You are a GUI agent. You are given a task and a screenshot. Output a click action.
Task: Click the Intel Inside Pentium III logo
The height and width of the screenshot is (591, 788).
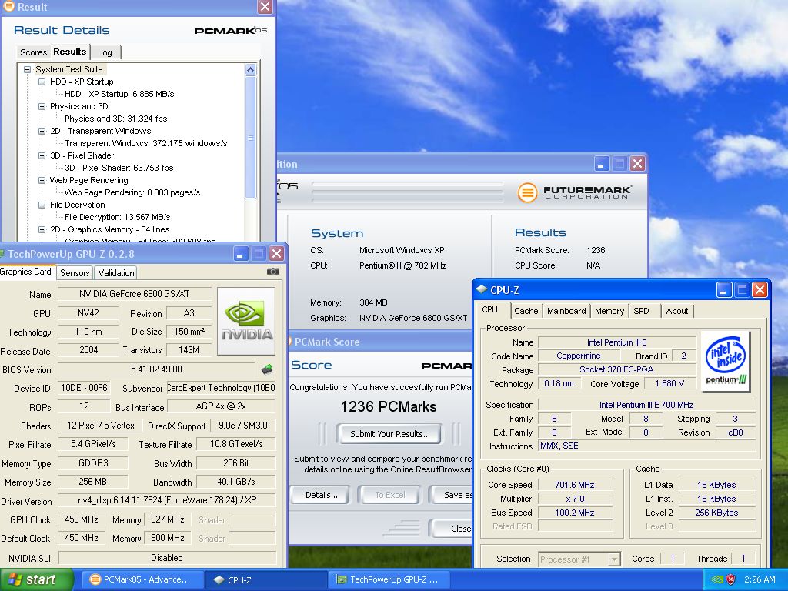coord(725,362)
